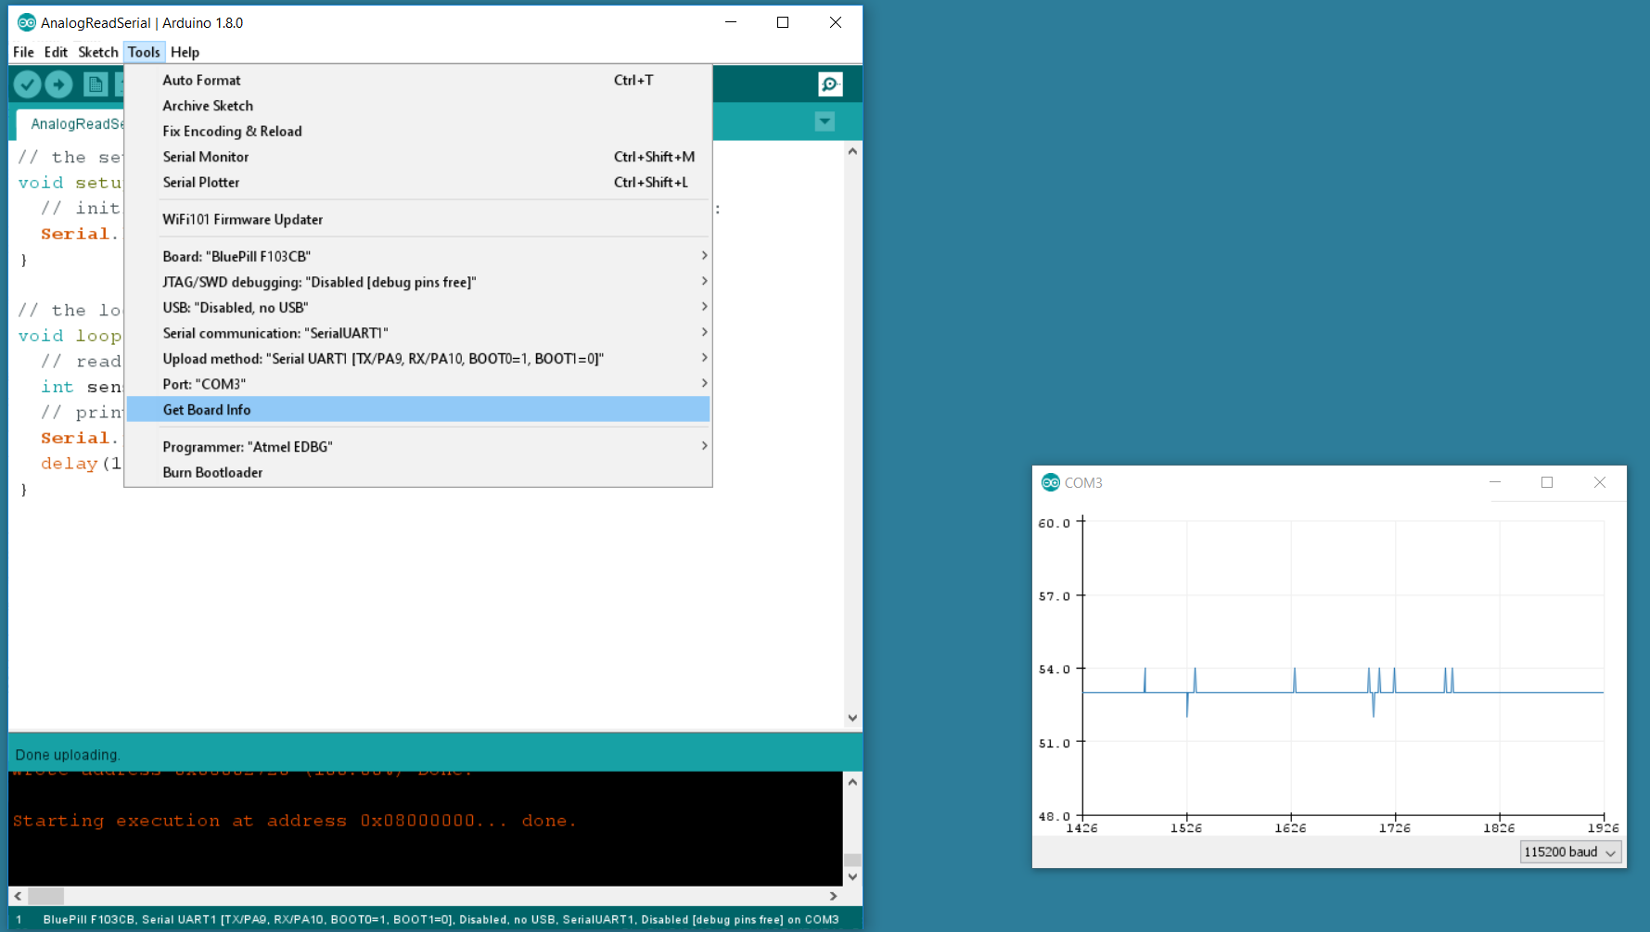Open the Edit menu
The image size is (1650, 932).
coord(56,52)
